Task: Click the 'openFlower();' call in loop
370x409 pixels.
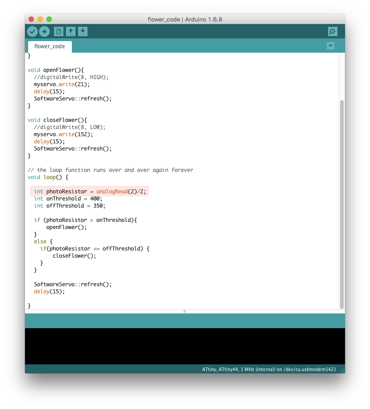Action: (x=67, y=227)
